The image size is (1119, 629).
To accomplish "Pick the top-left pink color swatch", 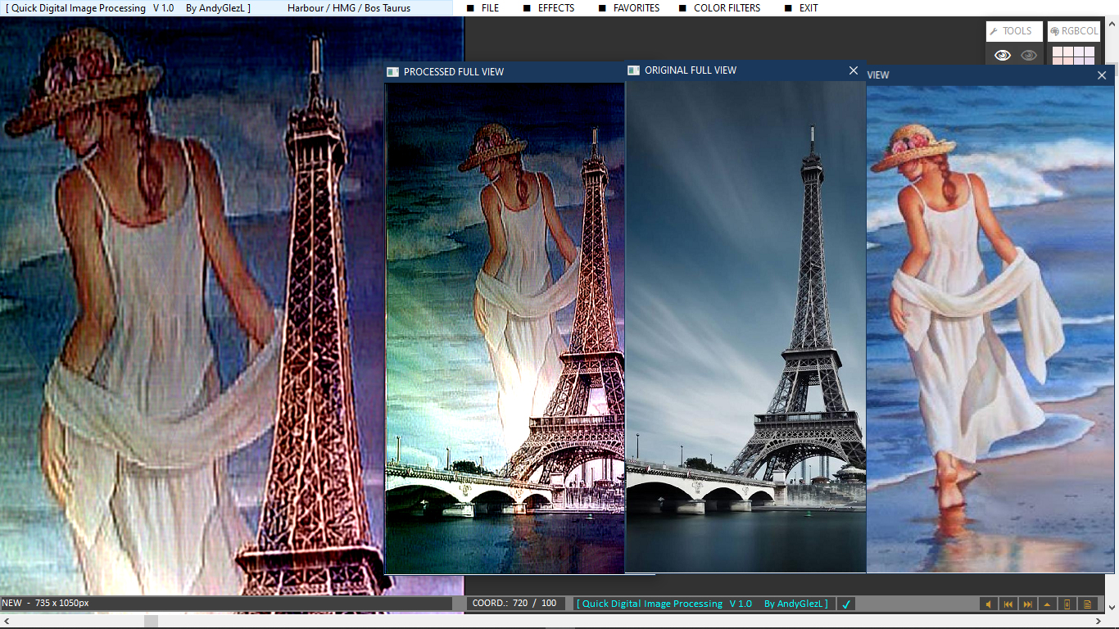I will click(1058, 52).
